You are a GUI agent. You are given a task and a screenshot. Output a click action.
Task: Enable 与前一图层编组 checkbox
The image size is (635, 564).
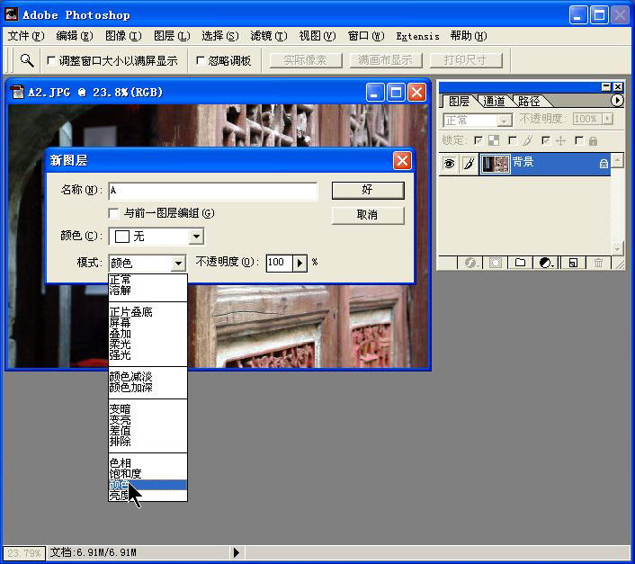click(114, 213)
